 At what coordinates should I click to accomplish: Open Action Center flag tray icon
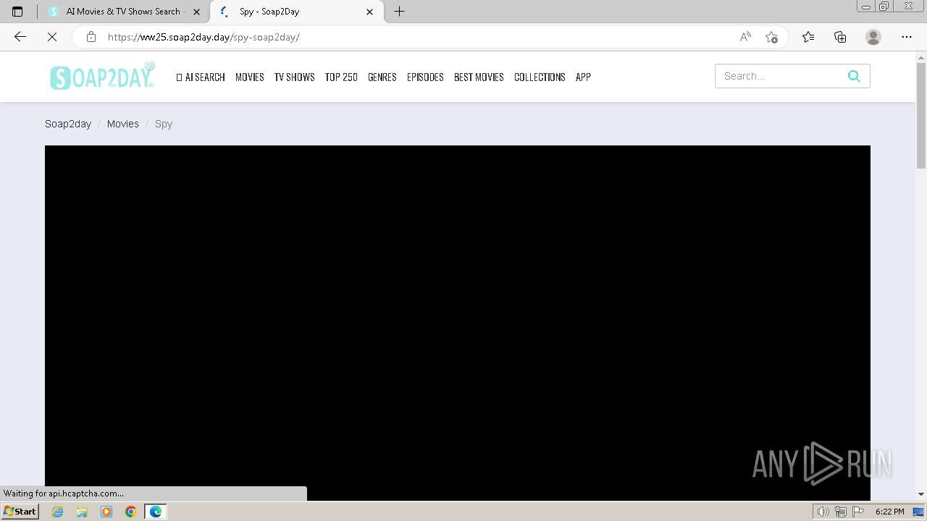pos(858,512)
